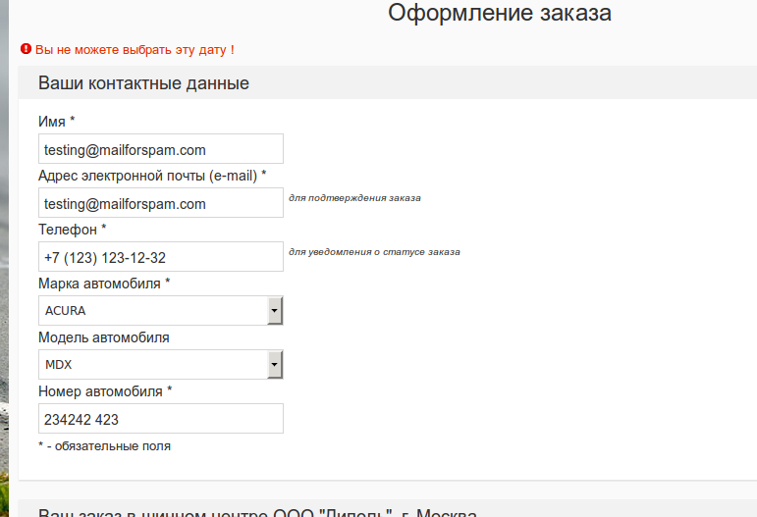This screenshot has height=517, width=757.
Task: Click the 'Модель автомобиля' label
Action: point(104,337)
